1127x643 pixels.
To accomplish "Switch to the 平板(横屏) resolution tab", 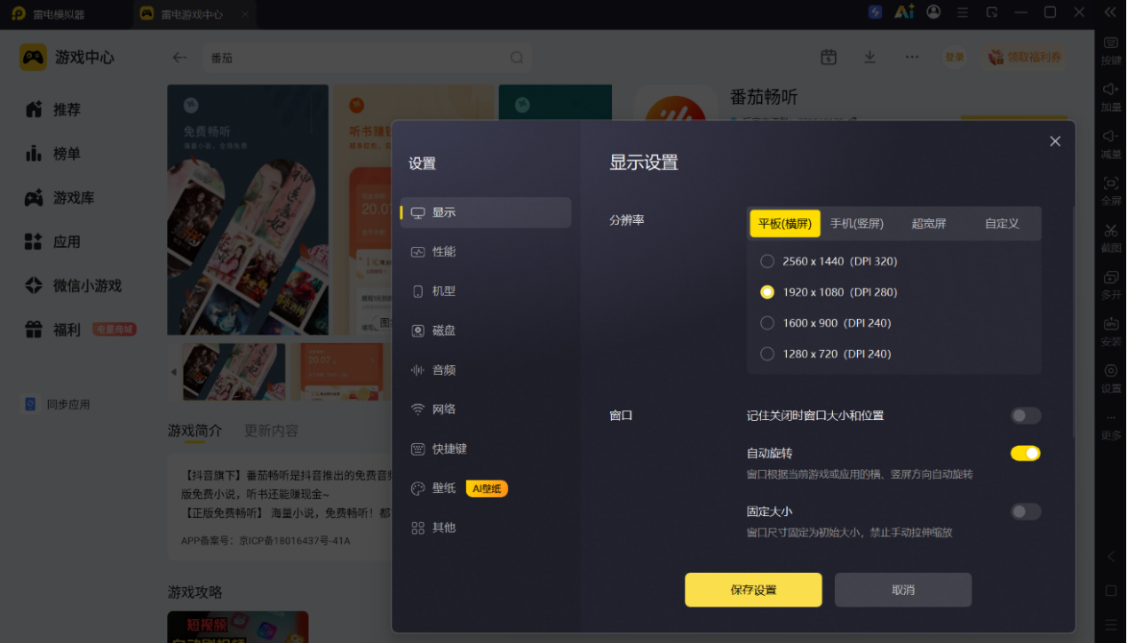I will click(x=785, y=224).
